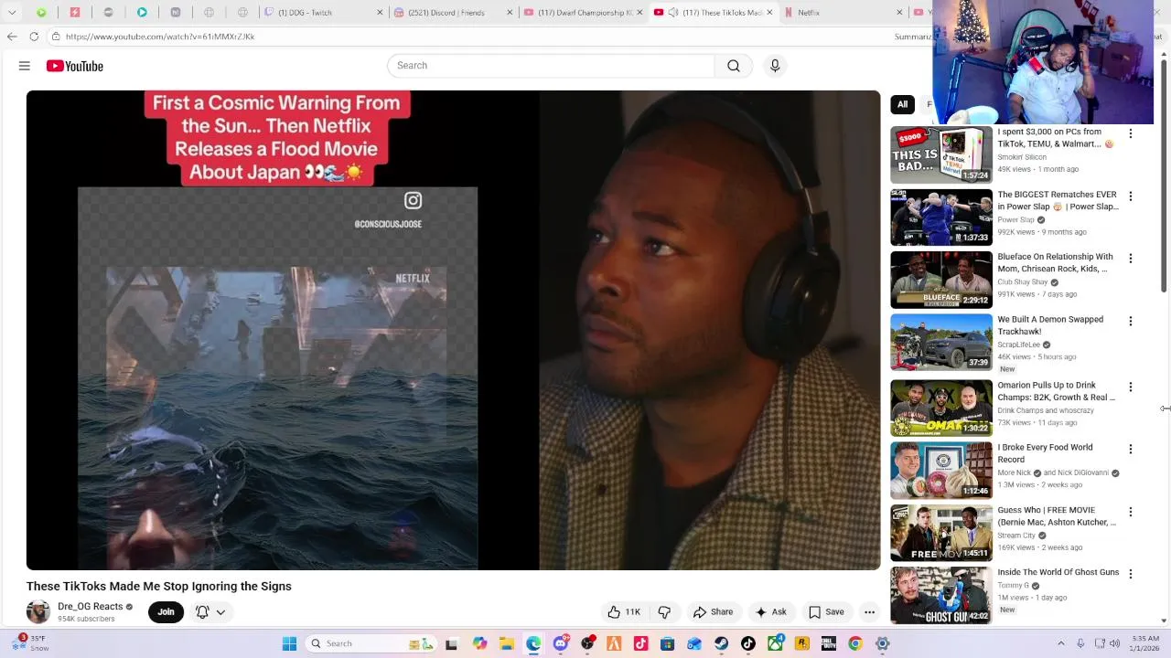Share this video

[x=714, y=612]
